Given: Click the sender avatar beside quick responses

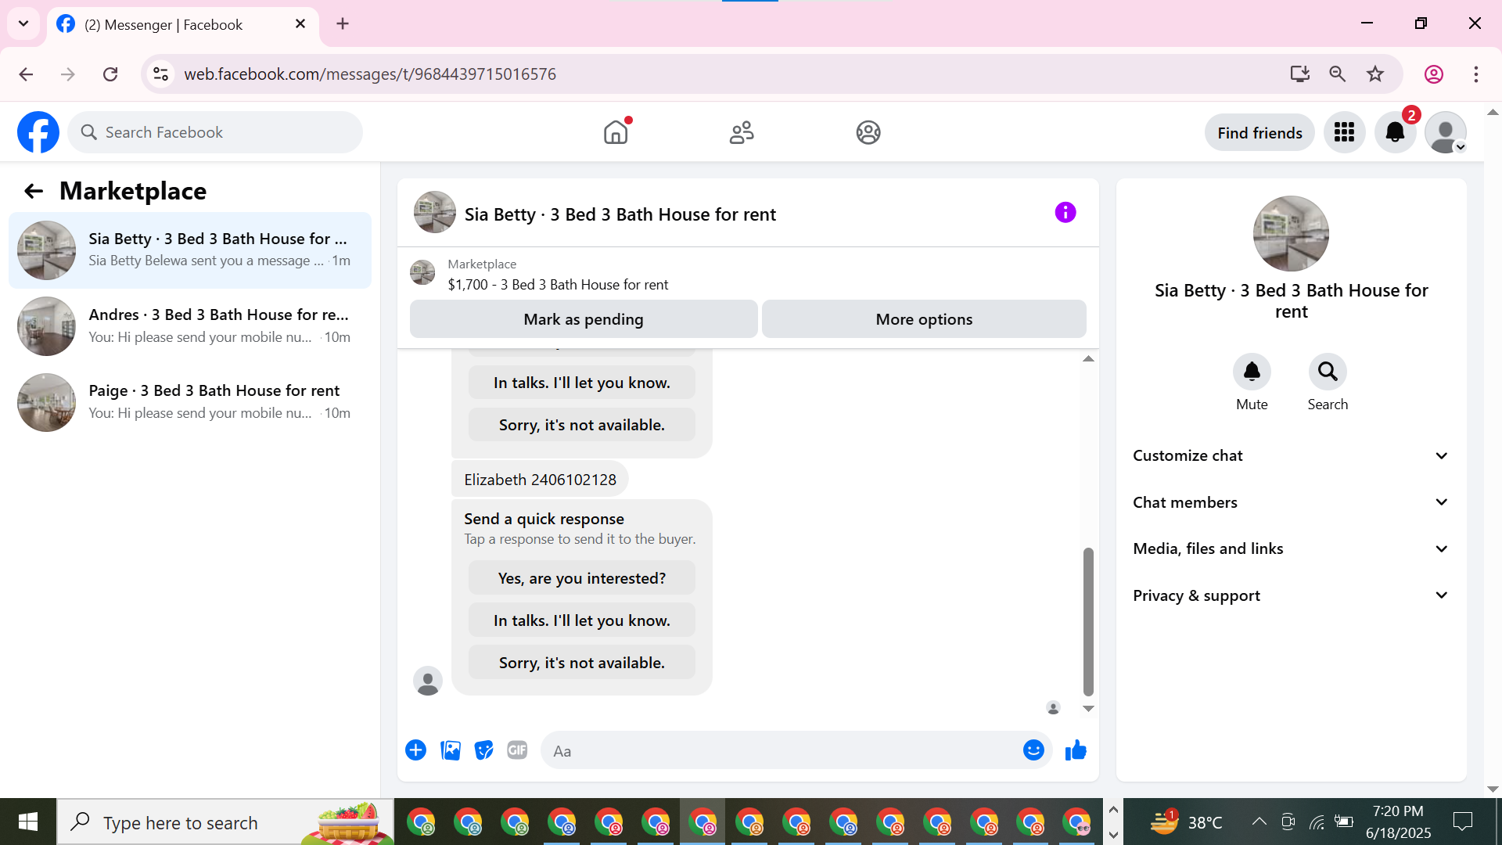Looking at the screenshot, I should 428,681.
